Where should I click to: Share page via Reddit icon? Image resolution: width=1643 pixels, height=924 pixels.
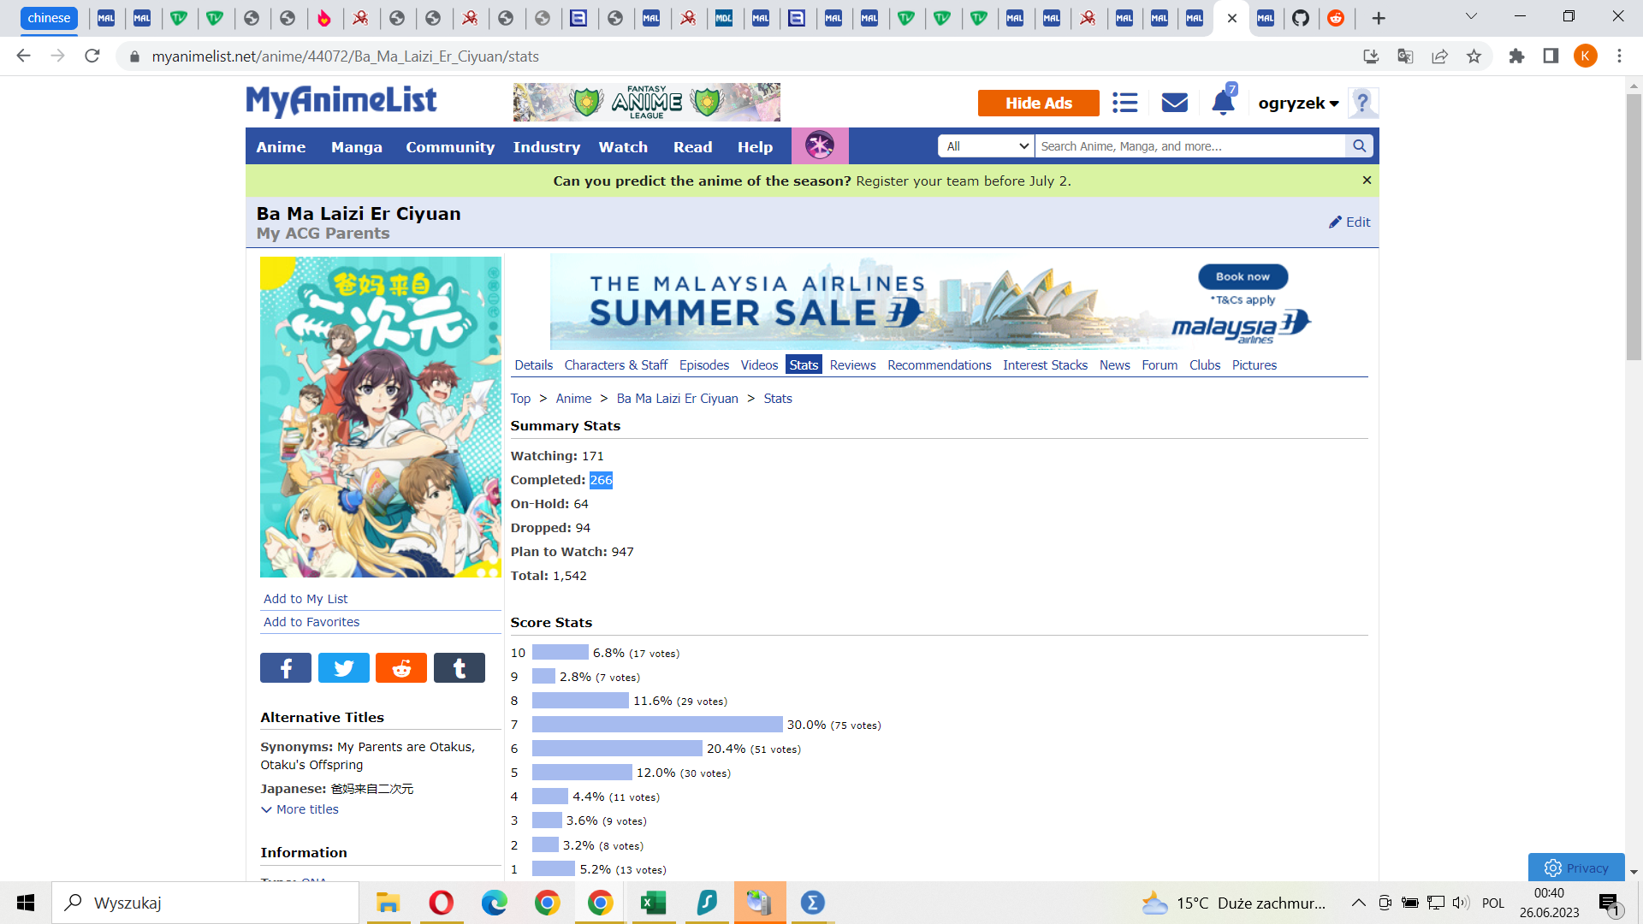coord(401,668)
